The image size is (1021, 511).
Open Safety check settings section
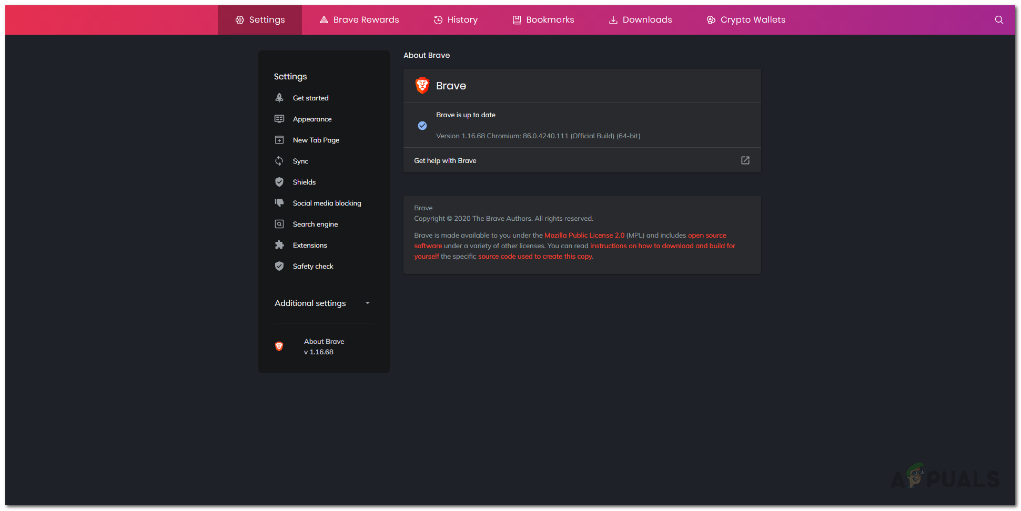313,267
